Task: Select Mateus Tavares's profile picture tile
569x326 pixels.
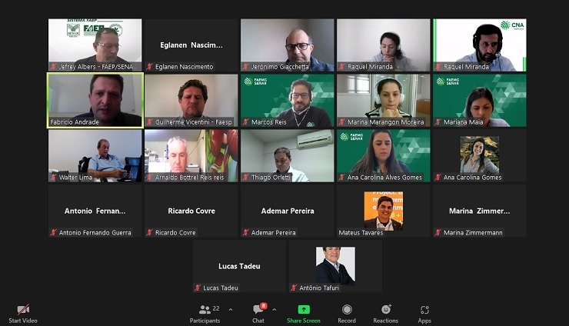Action: [x=384, y=211]
